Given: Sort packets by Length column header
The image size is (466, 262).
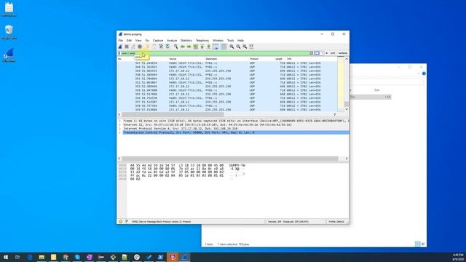Looking at the screenshot, I should point(278,59).
